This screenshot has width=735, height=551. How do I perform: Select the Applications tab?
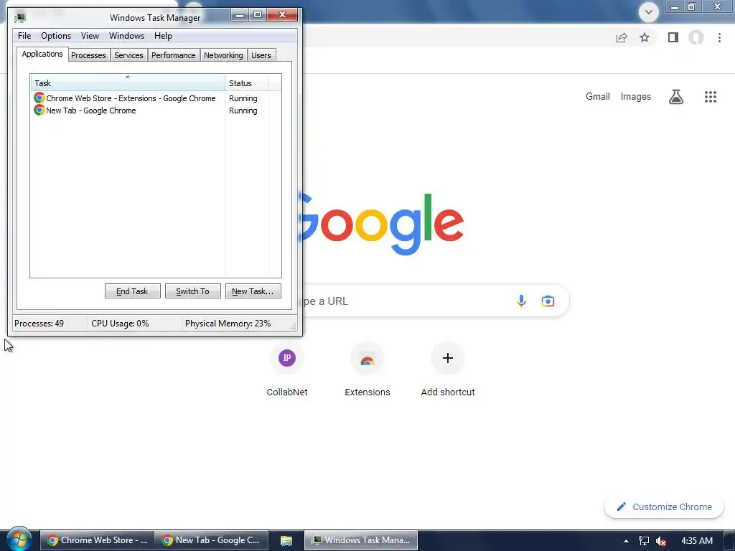[x=42, y=54]
